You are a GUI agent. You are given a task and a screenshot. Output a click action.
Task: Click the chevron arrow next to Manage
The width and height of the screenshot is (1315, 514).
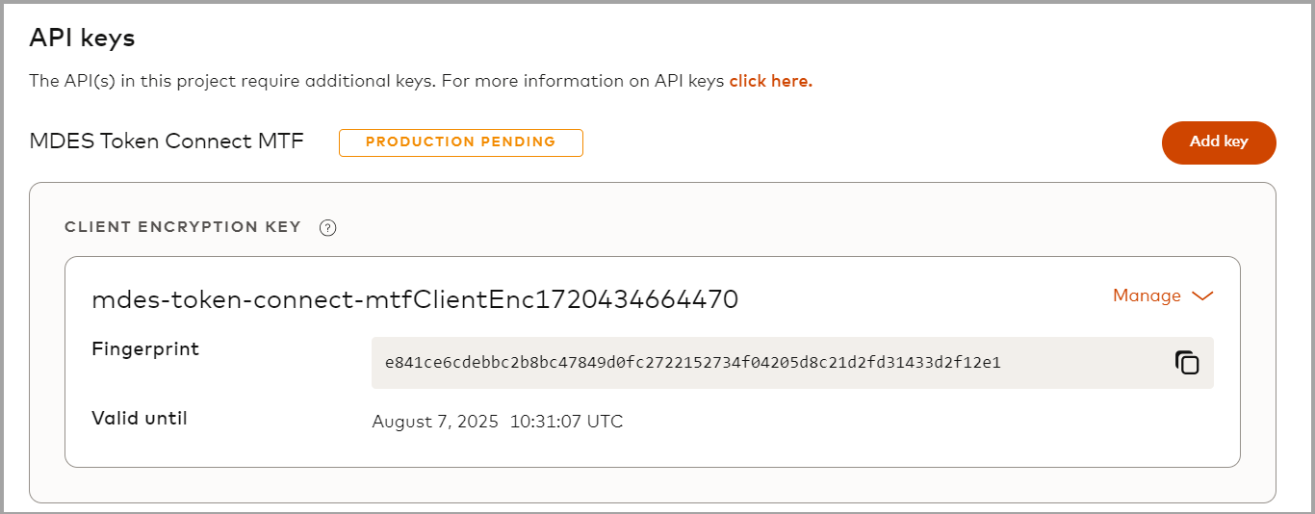(1202, 296)
